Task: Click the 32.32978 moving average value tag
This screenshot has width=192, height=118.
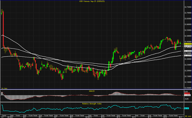Action: coord(188,55)
